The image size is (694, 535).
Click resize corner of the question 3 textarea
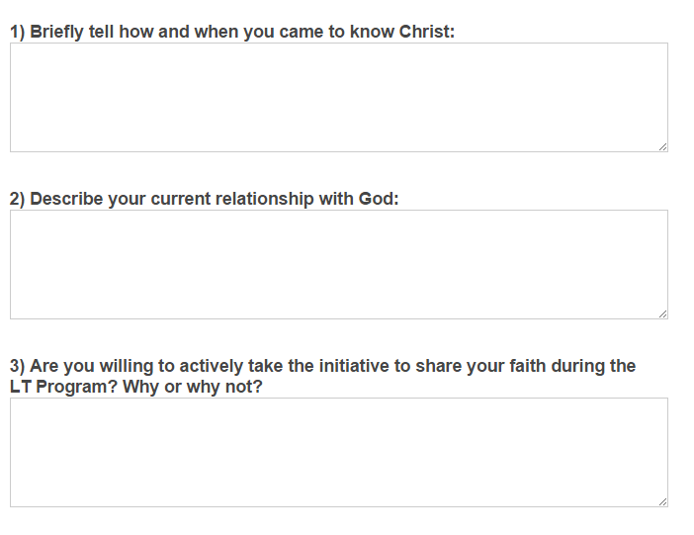coord(662,501)
